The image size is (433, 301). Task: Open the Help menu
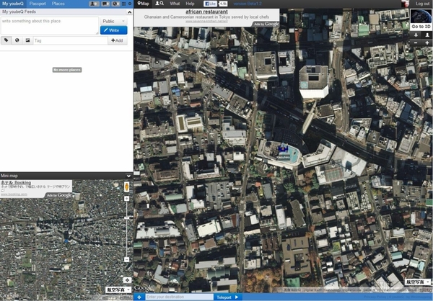point(190,4)
